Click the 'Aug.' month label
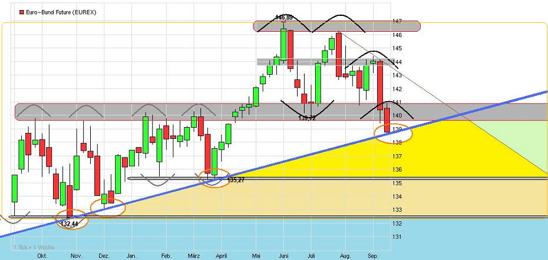 pos(345,256)
